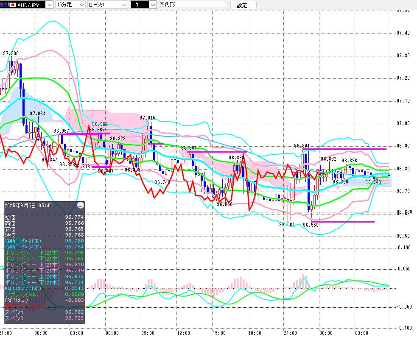Click the 移動平均(21本) 96.780 entry
417x337 pixels.
click(x=45, y=241)
